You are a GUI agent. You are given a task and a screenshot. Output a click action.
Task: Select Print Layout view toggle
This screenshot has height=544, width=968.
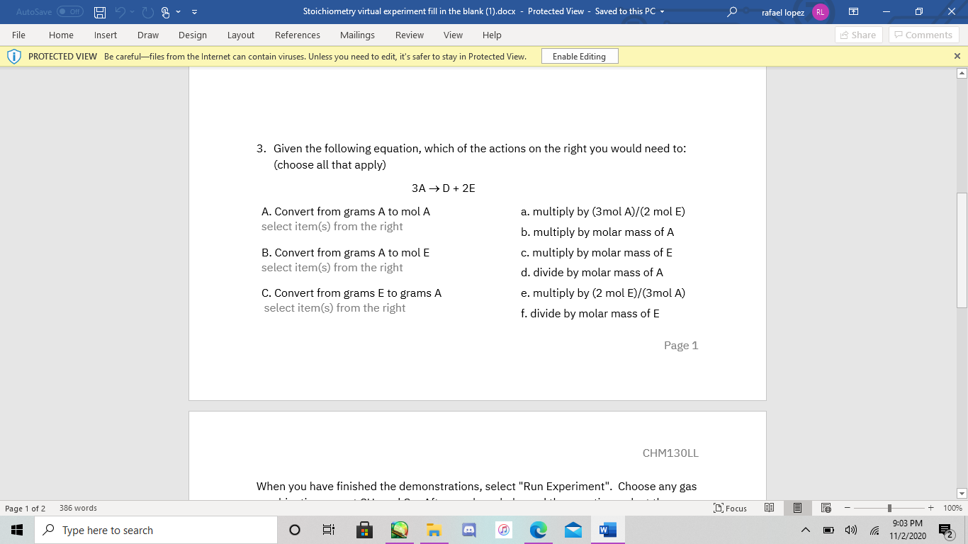pos(797,508)
